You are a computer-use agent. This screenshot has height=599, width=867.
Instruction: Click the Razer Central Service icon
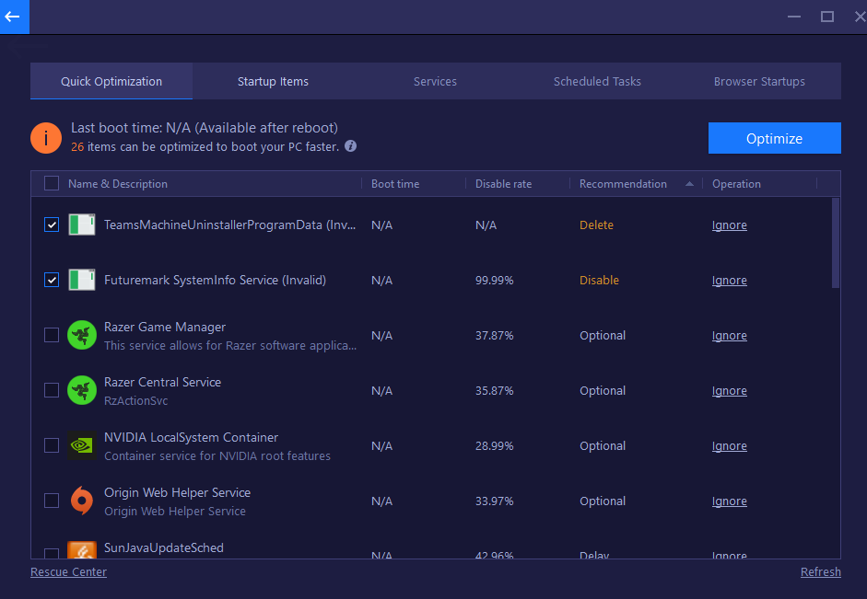point(82,390)
